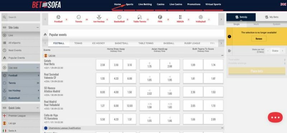The height and width of the screenshot is (133, 287).
Task: Select the System bet type tab
Action: (276, 24)
